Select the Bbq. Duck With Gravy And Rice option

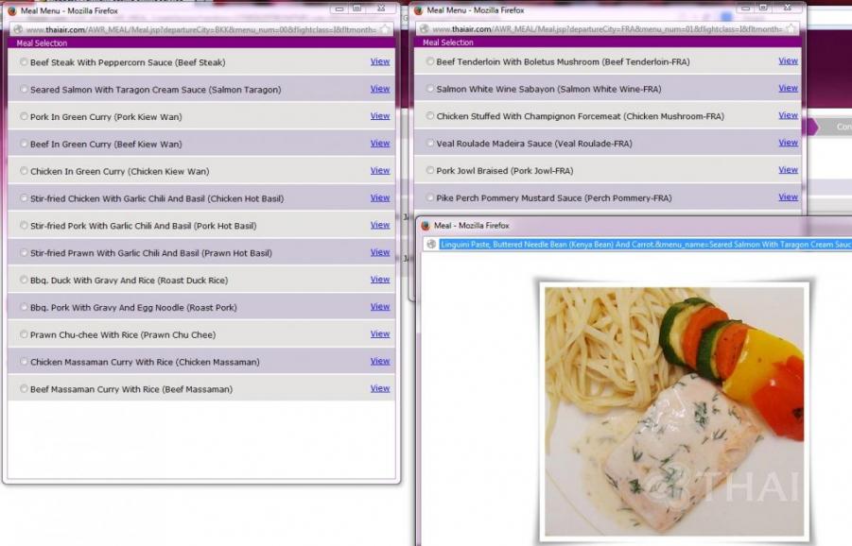[24, 281]
